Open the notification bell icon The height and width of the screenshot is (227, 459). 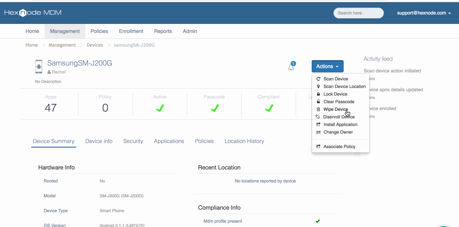(291, 67)
